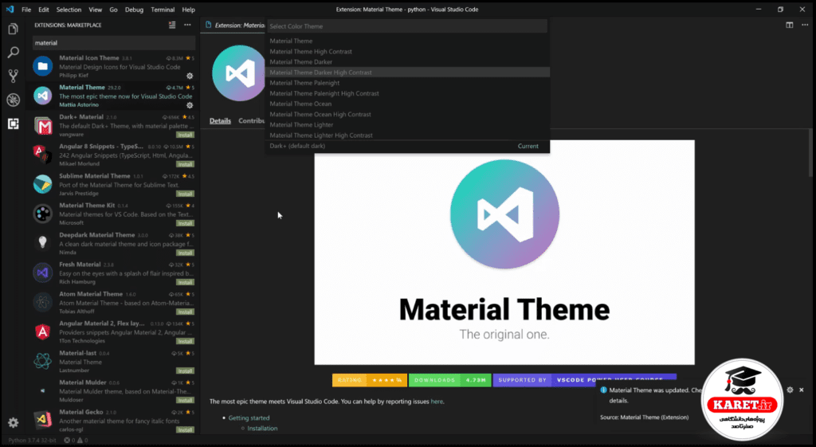Install the Material Mulder extension

(x=185, y=401)
